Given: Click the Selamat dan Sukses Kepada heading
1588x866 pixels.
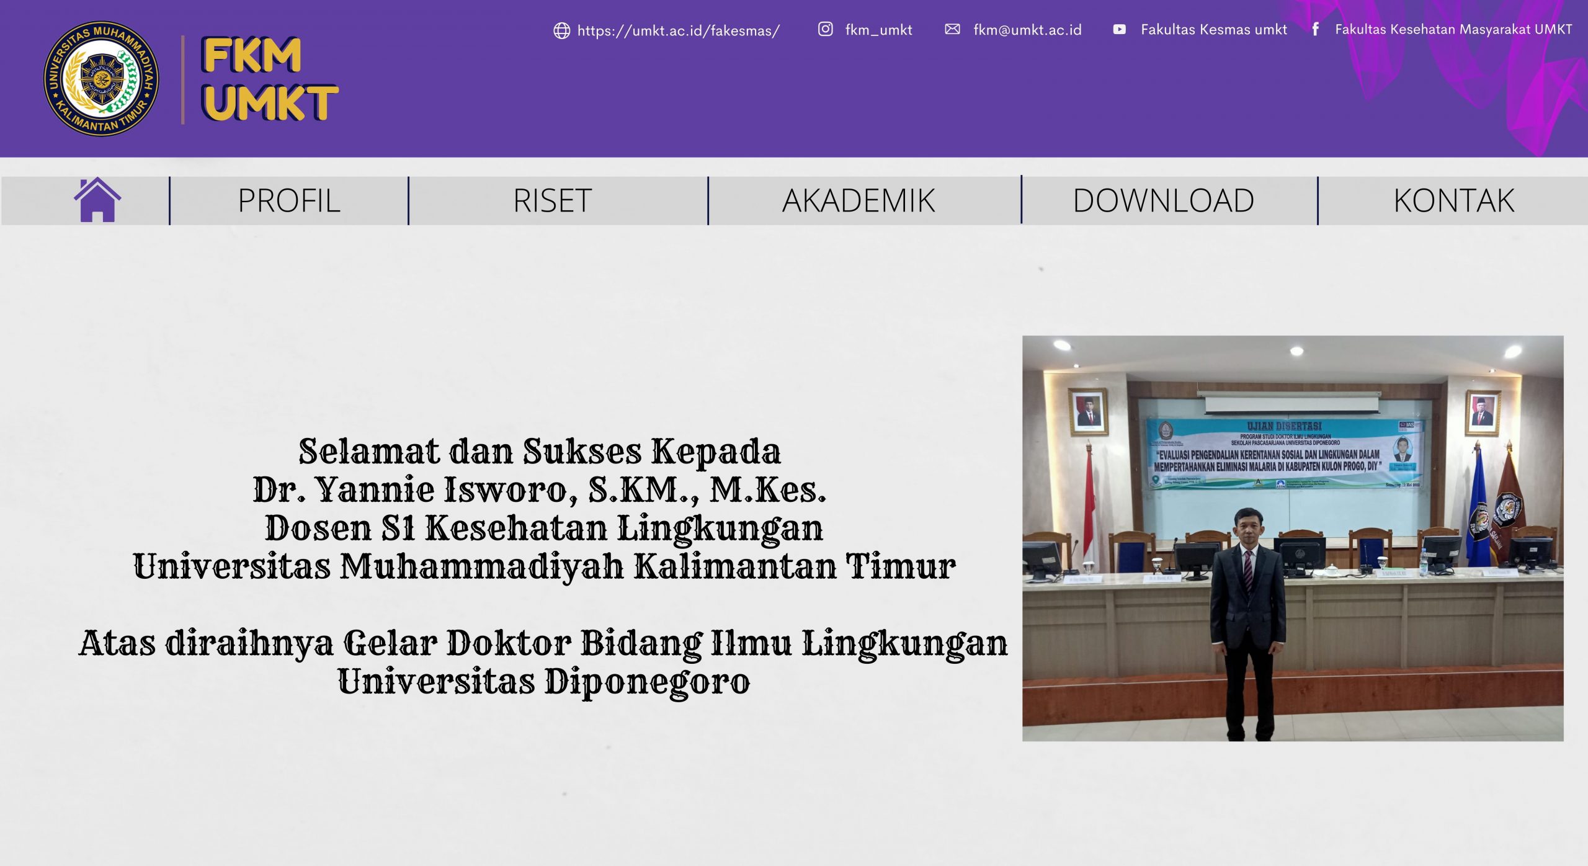Looking at the screenshot, I should click(539, 451).
